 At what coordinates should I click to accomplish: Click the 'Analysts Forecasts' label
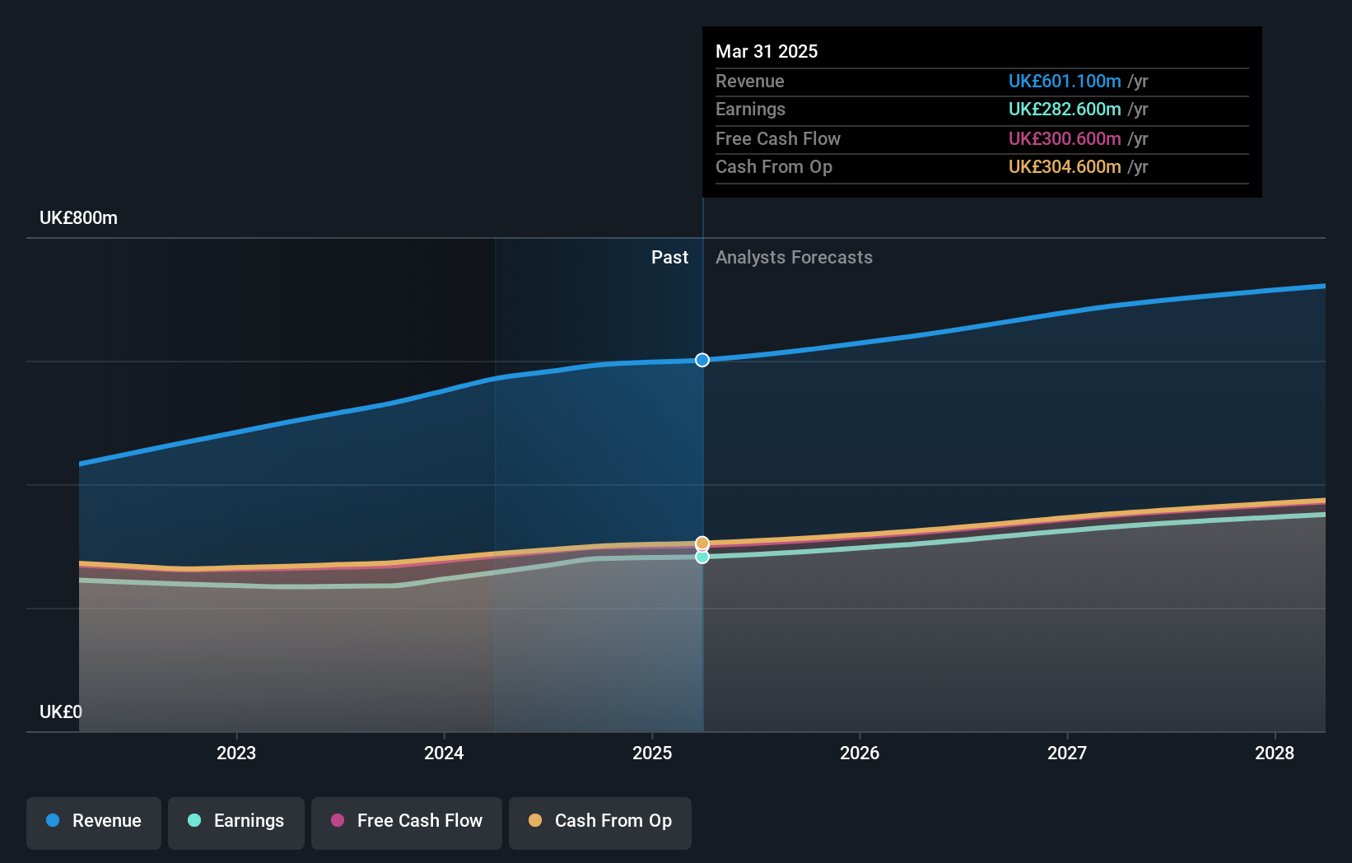tap(794, 258)
